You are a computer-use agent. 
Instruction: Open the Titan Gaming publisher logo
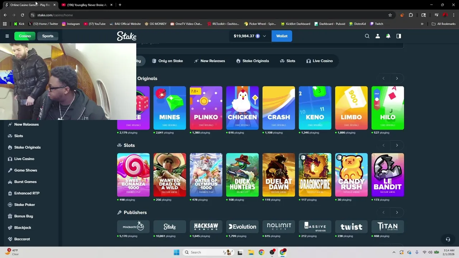click(x=388, y=227)
